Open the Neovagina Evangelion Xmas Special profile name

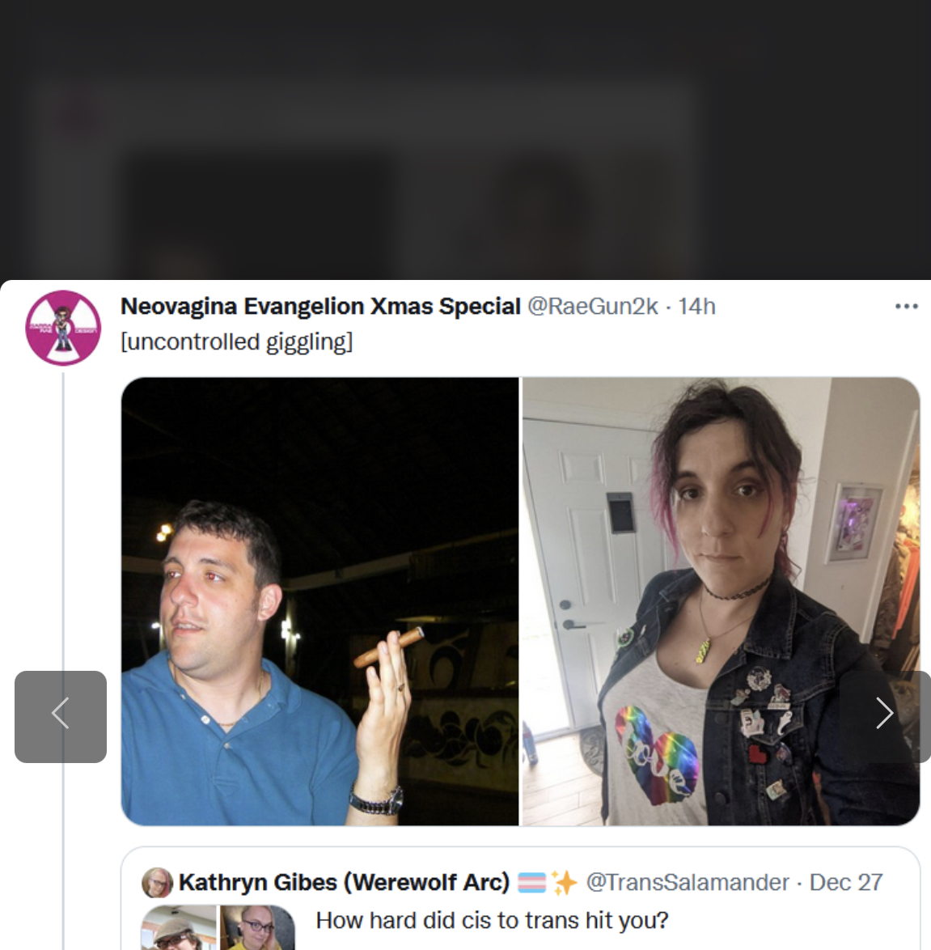pyautogui.click(x=320, y=307)
